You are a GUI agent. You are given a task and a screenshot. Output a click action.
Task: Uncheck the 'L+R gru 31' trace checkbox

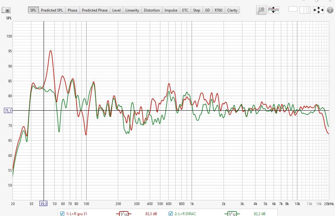(x=62, y=214)
